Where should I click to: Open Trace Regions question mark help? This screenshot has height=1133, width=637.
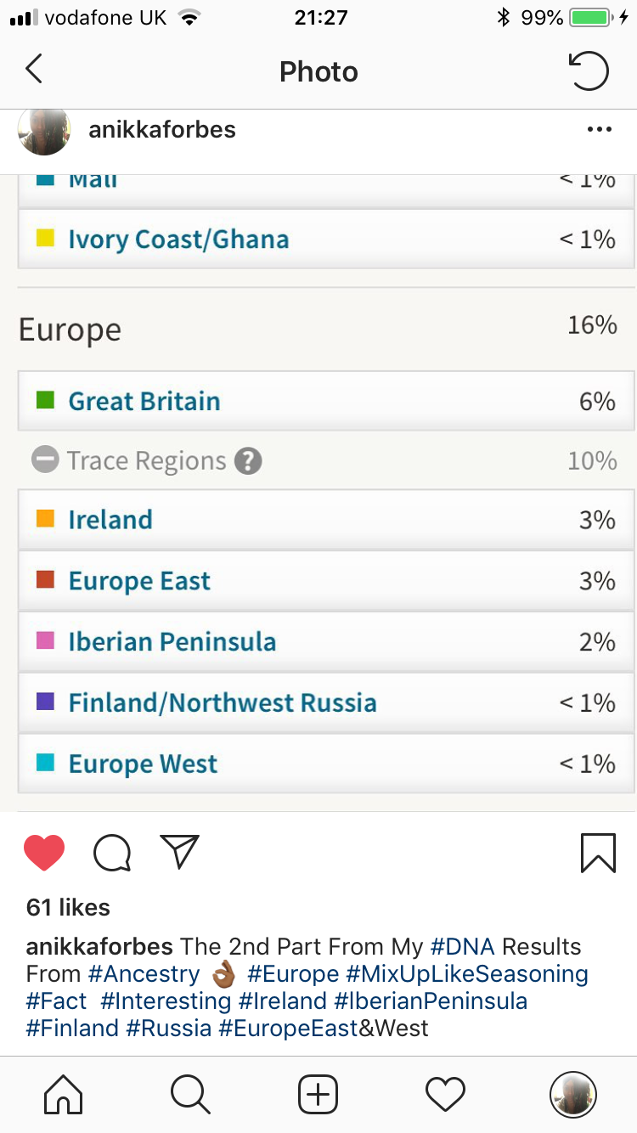pyautogui.click(x=248, y=461)
